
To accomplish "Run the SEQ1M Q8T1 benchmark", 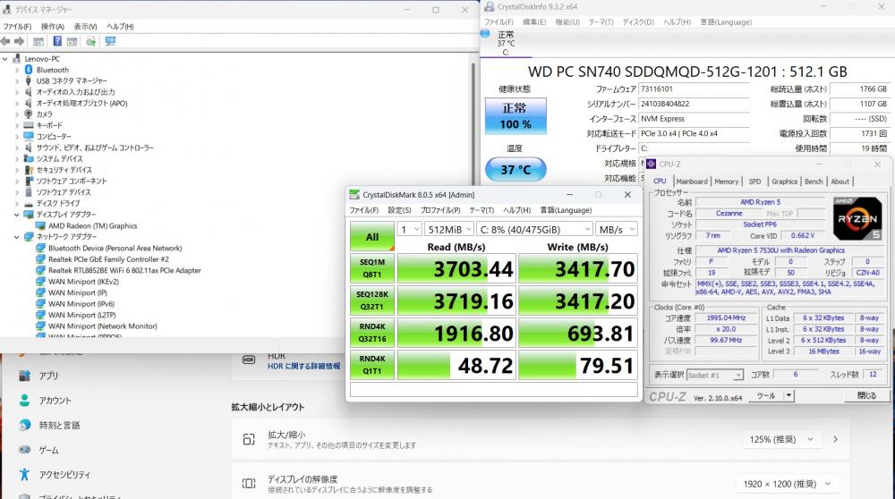I will (x=372, y=268).
